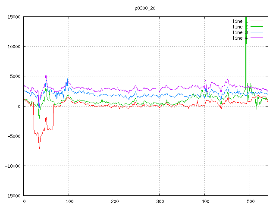Image resolution: width=276 pixels, height=207 pixels.
Task: Click the y-axis label 0
Action: (x=19, y=107)
